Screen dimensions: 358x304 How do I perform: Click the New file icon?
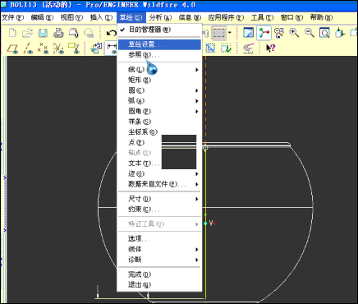point(12,33)
